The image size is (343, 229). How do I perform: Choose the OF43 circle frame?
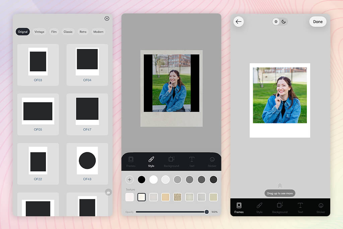coord(87,164)
